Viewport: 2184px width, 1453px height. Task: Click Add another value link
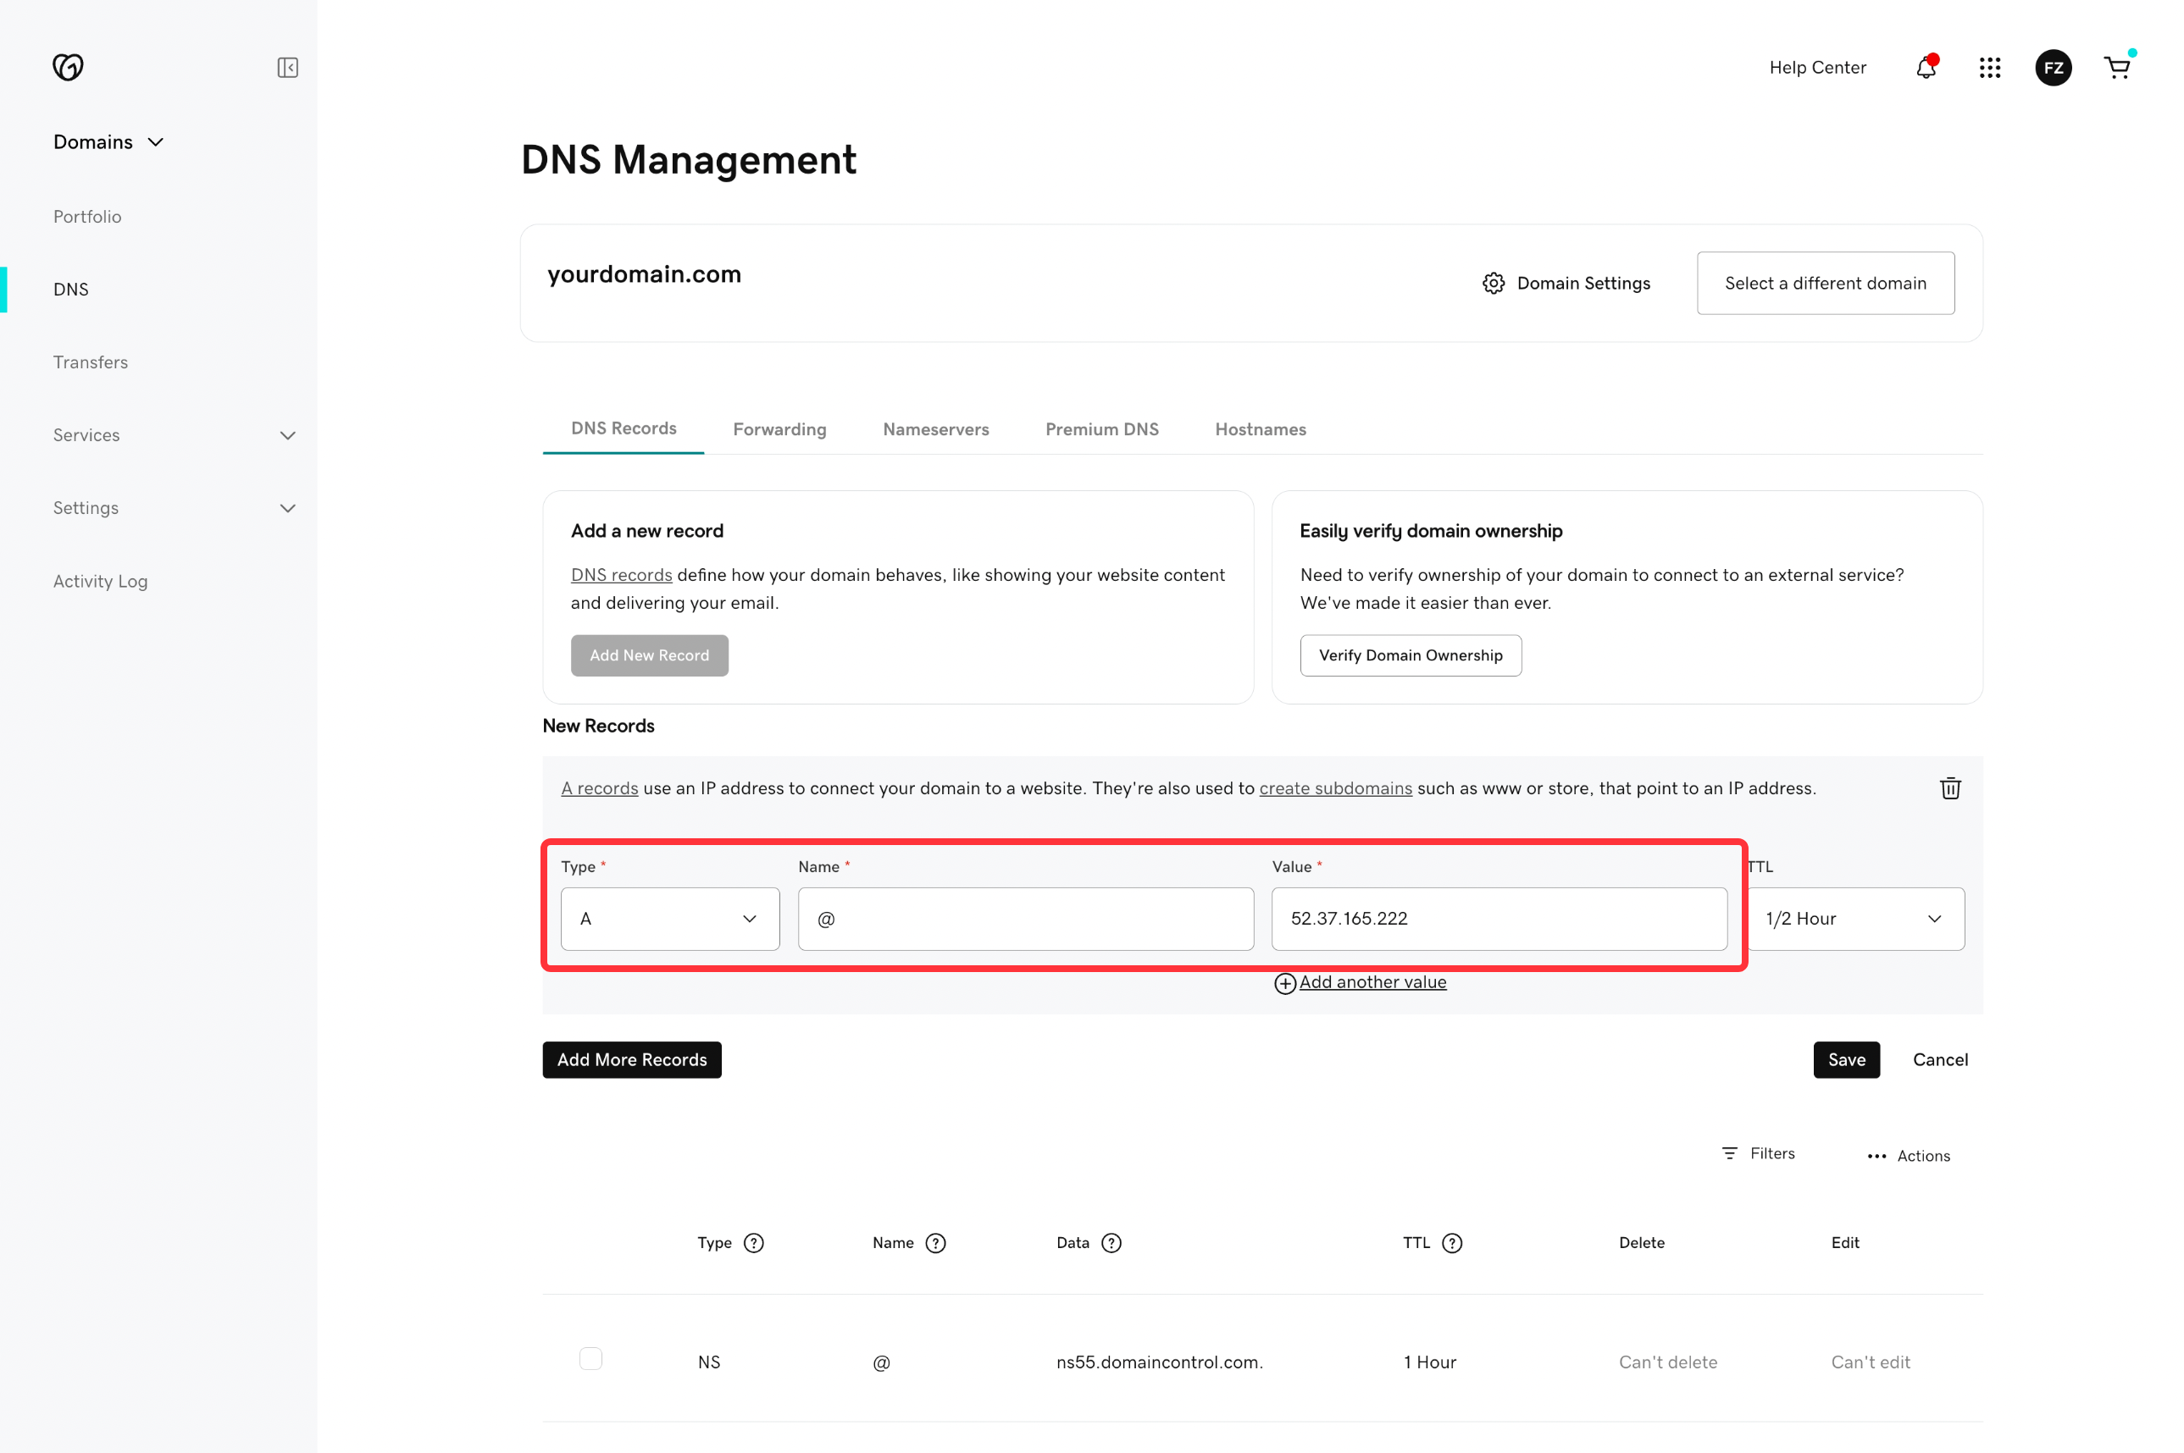coord(1371,982)
